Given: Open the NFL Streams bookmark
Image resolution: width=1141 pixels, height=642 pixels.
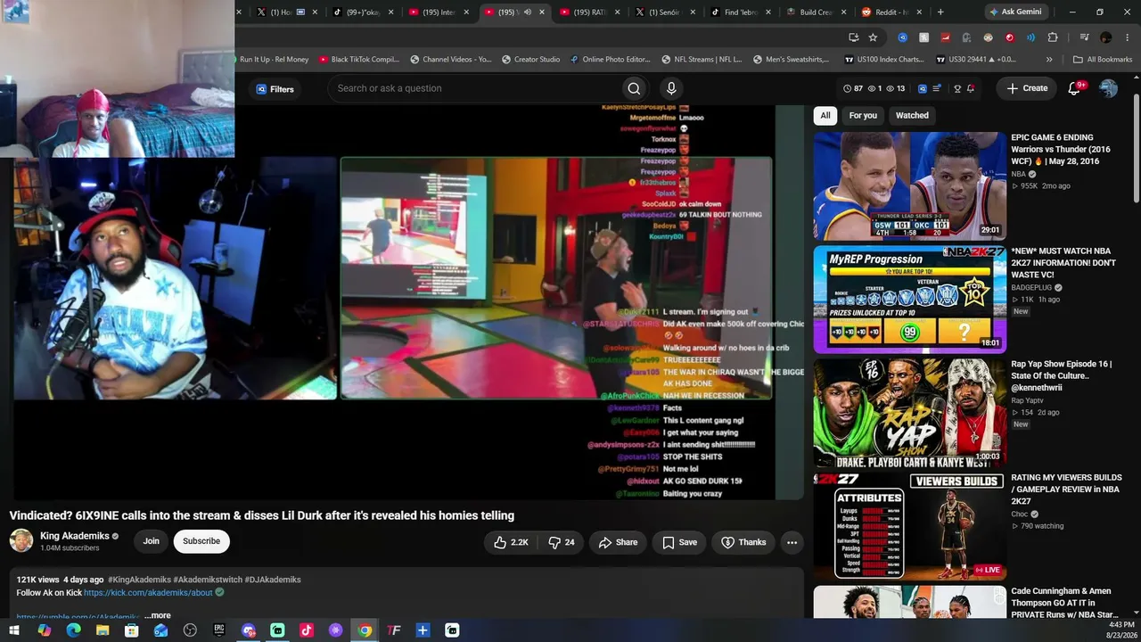Looking at the screenshot, I should (x=702, y=60).
